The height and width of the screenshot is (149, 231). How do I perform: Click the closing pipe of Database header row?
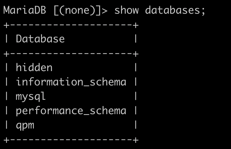(x=136, y=39)
